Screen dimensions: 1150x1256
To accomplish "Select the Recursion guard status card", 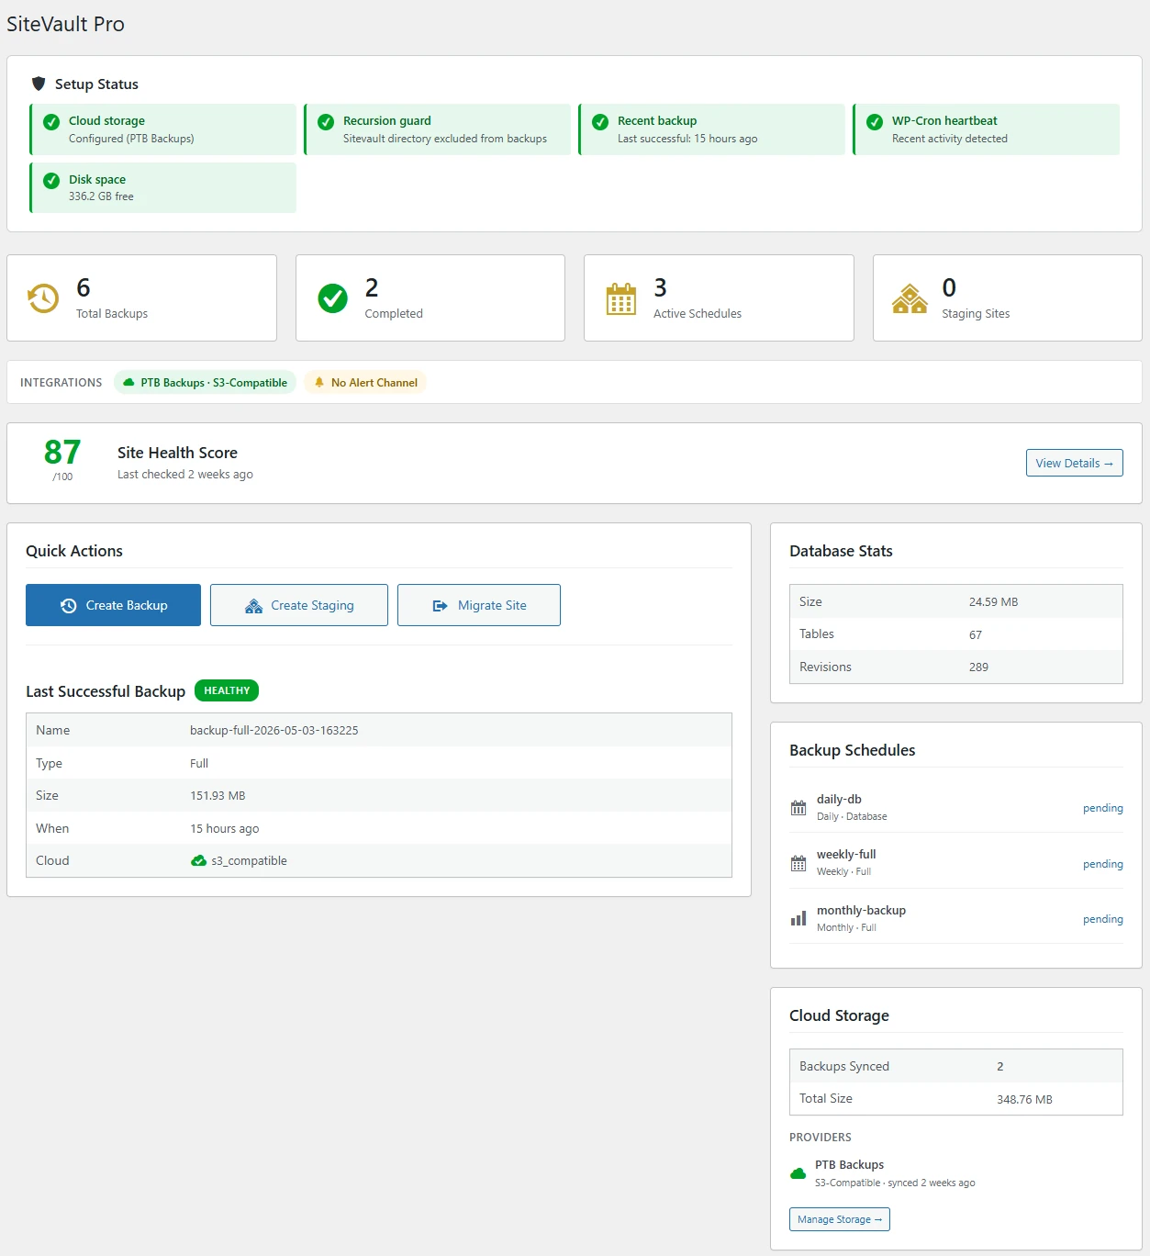I will [437, 129].
